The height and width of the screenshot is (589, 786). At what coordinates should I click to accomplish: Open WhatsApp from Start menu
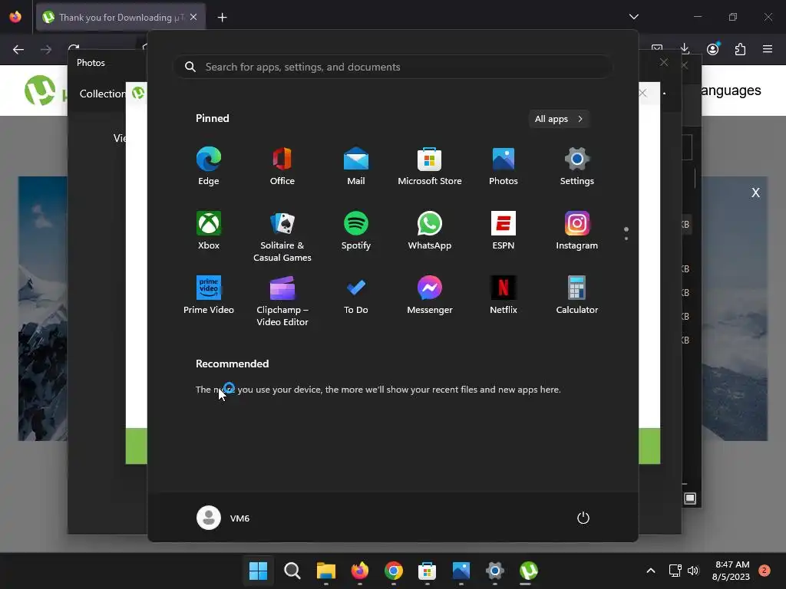coord(430,230)
